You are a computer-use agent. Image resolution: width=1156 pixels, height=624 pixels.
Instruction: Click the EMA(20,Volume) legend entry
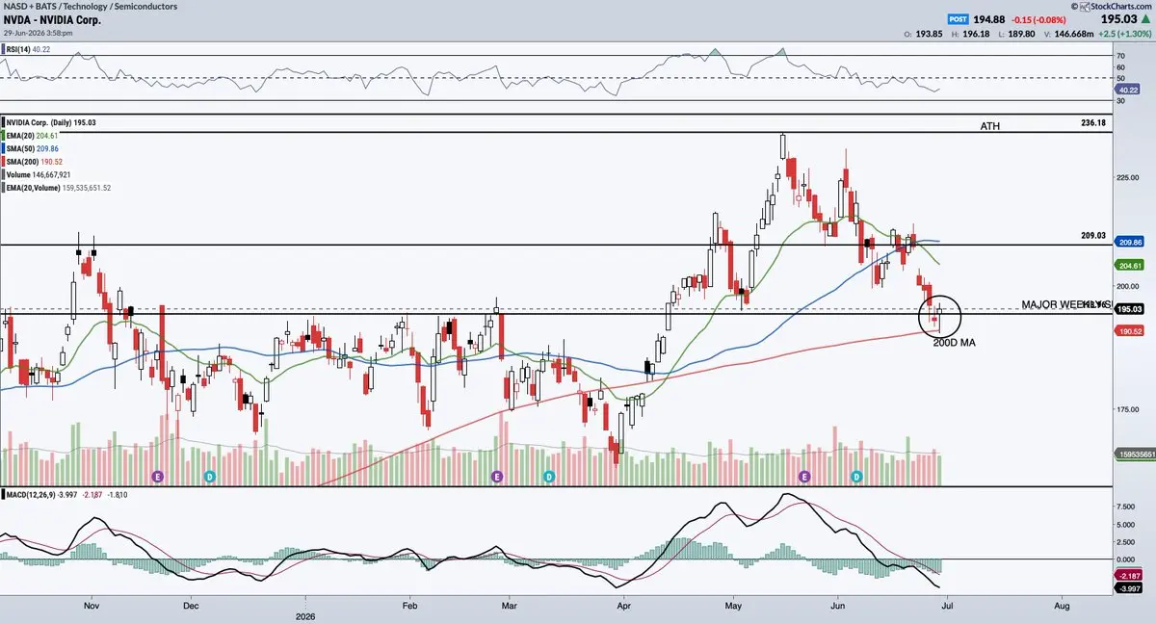pos(58,188)
